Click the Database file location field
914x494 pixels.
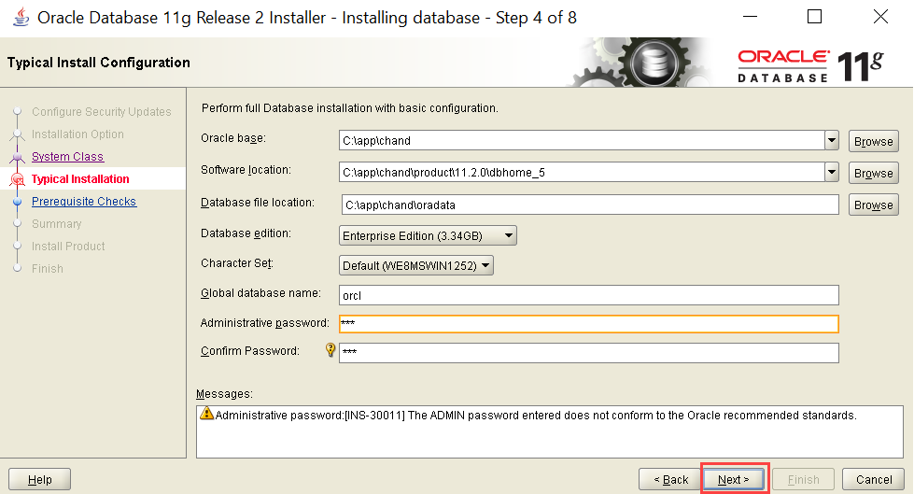pyautogui.click(x=590, y=205)
